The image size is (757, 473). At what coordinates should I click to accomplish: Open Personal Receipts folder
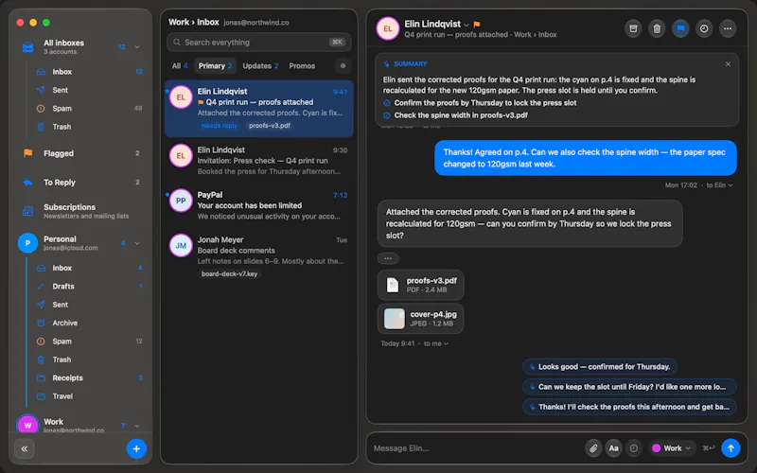pyautogui.click(x=90, y=377)
